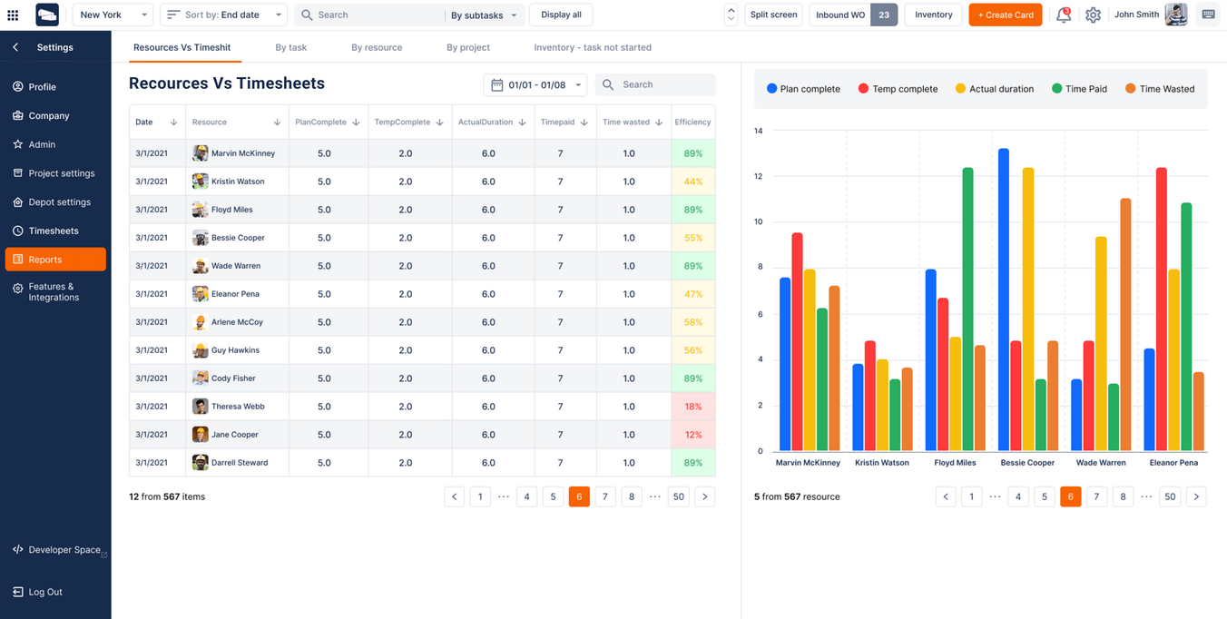1227x619 pixels.
Task: Sort by Timepaid column arrow
Action: [x=584, y=122]
